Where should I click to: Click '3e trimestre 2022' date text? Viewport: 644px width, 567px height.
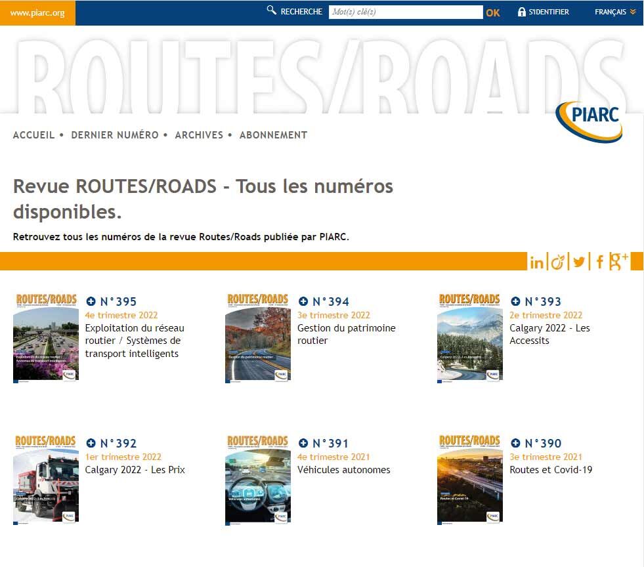[333, 315]
